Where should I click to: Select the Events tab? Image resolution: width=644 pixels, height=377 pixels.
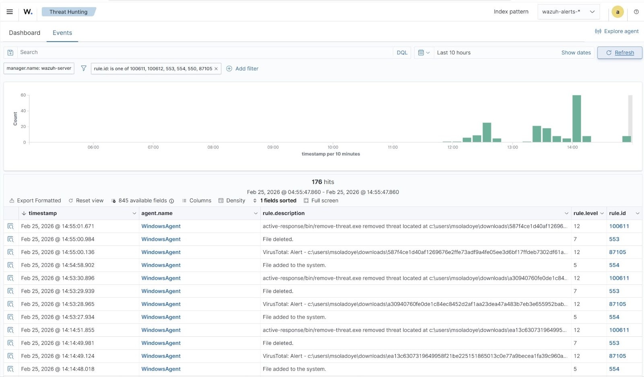tap(62, 33)
